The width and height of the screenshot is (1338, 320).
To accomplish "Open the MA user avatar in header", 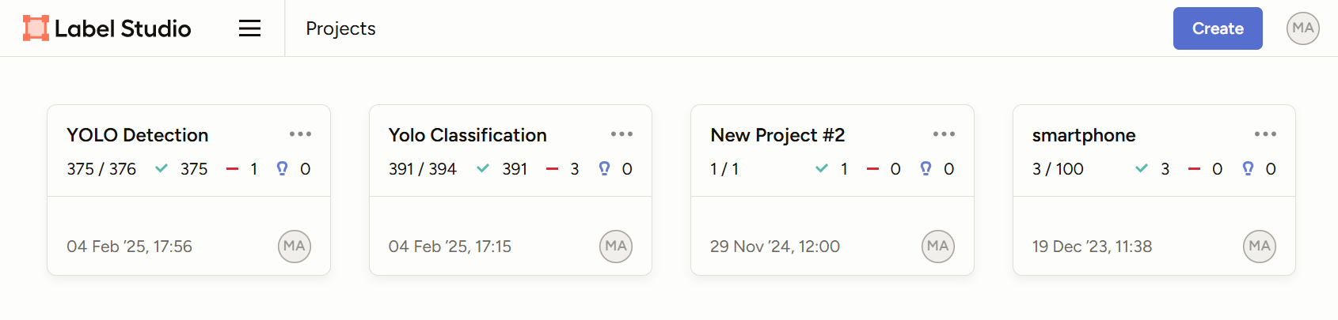I will pyautogui.click(x=1302, y=28).
